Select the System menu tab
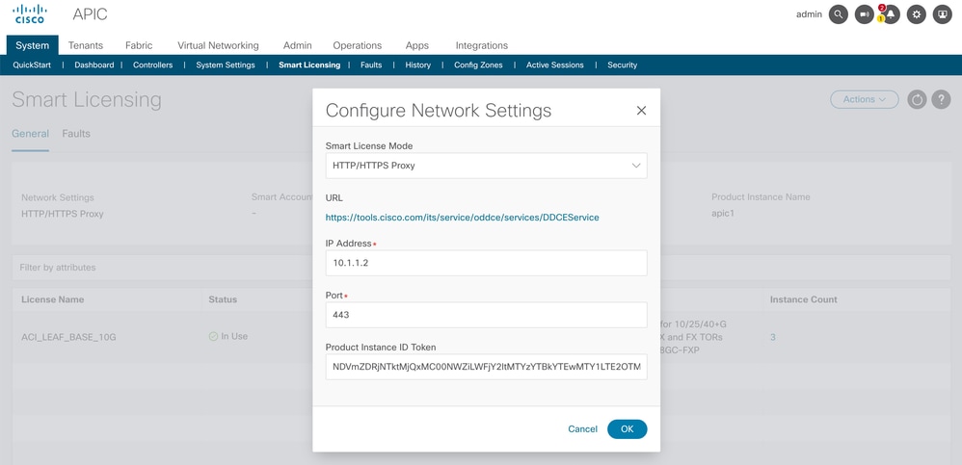Screen dimensions: 962x465 tap(33, 45)
